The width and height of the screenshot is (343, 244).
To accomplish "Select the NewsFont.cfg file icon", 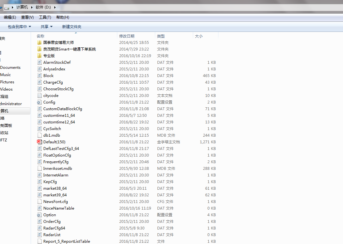I will 39,201.
